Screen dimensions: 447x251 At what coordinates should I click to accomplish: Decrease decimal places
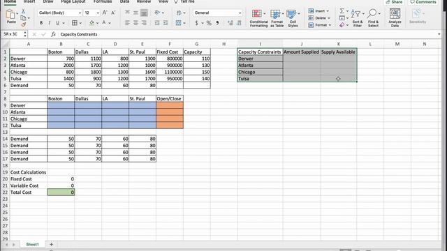point(239,23)
